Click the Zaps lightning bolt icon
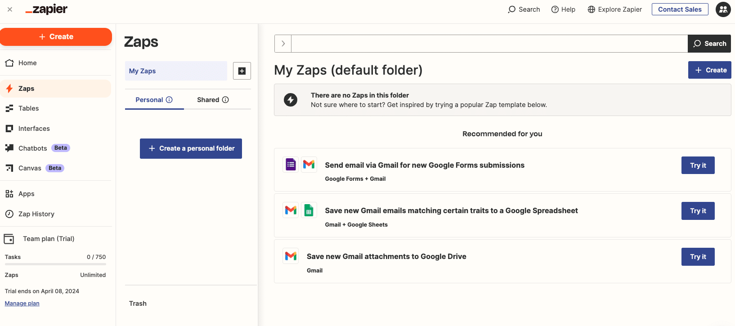The height and width of the screenshot is (326, 735). 9,89
